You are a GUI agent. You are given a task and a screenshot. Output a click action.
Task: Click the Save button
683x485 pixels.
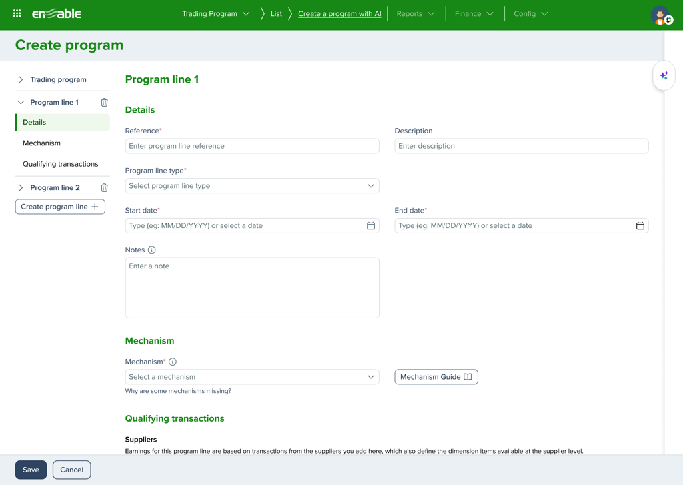click(31, 470)
